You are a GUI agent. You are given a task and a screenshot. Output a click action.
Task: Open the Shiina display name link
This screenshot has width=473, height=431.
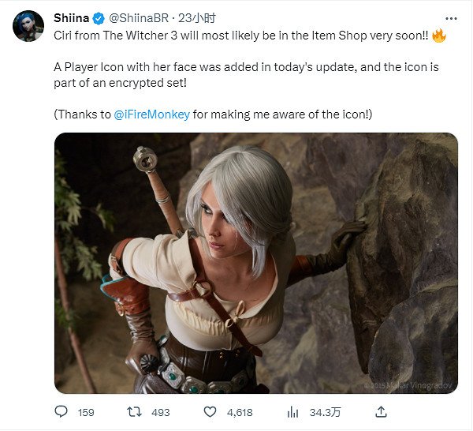coord(70,17)
